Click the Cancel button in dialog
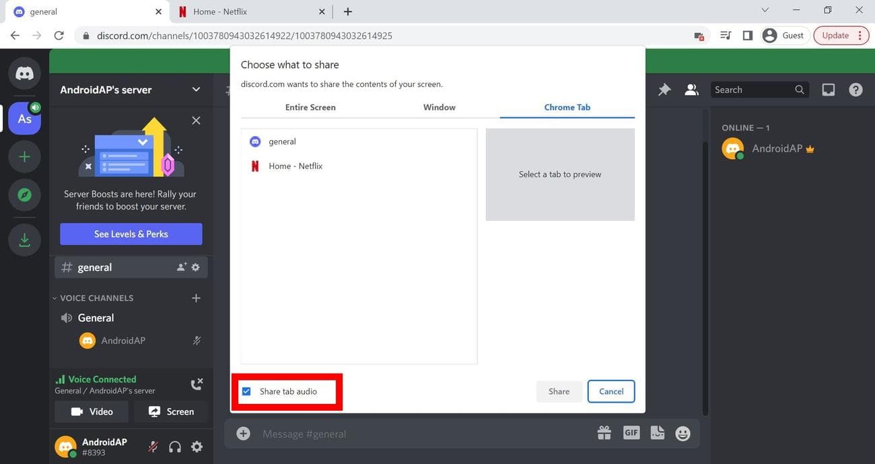Image resolution: width=875 pixels, height=464 pixels. [x=610, y=391]
